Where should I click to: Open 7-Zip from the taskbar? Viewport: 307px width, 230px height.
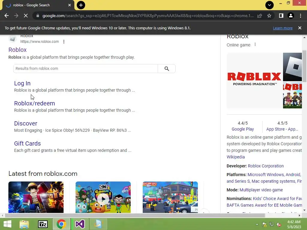[x=43, y=224]
